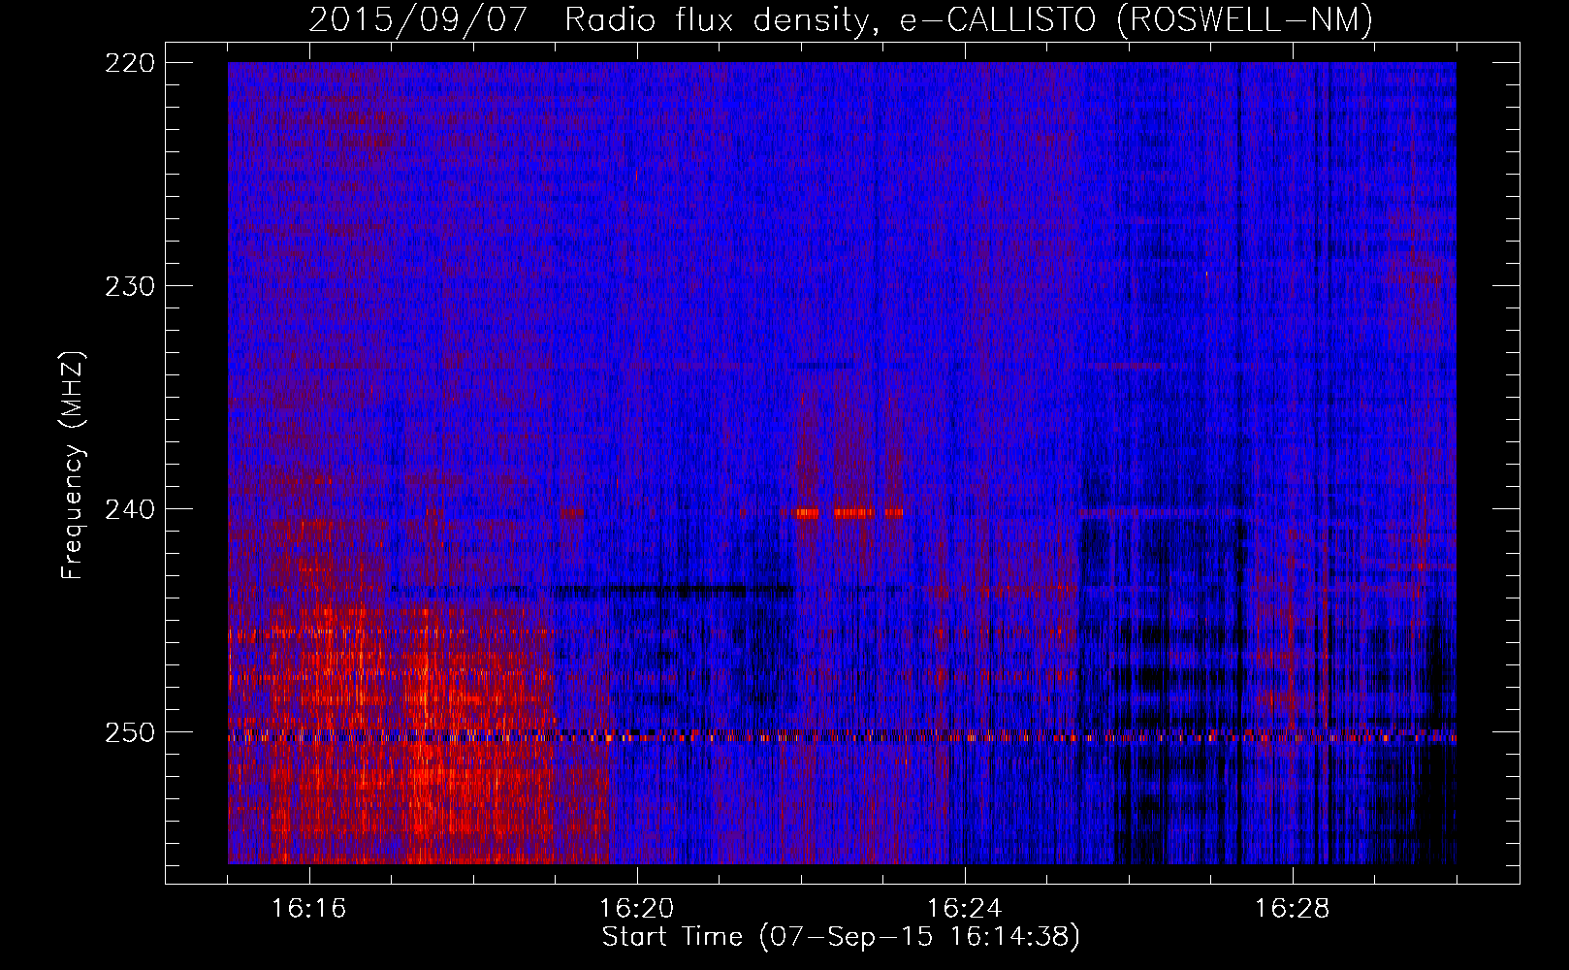The height and width of the screenshot is (970, 1569).
Task: Click the 16:28 time tick label
Action: point(1293,909)
